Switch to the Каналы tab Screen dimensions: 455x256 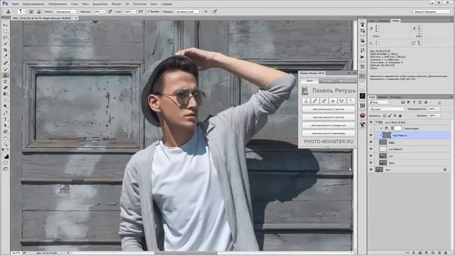382,97
